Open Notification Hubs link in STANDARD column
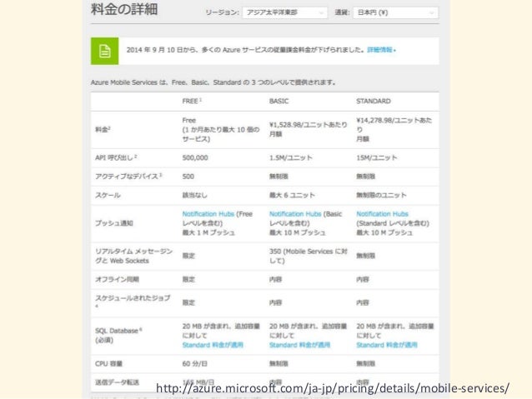532x399 pixels. coord(382,214)
